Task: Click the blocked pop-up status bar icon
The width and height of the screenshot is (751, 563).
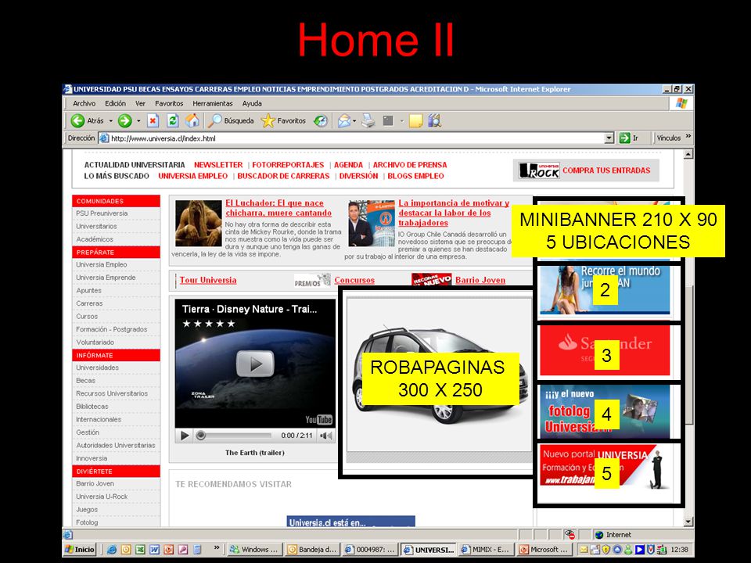Action: (570, 534)
